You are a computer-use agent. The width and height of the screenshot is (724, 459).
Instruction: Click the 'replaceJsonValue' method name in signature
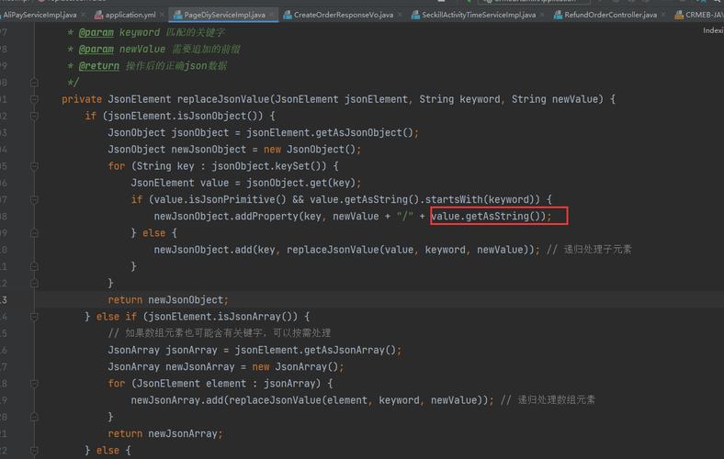(x=223, y=99)
